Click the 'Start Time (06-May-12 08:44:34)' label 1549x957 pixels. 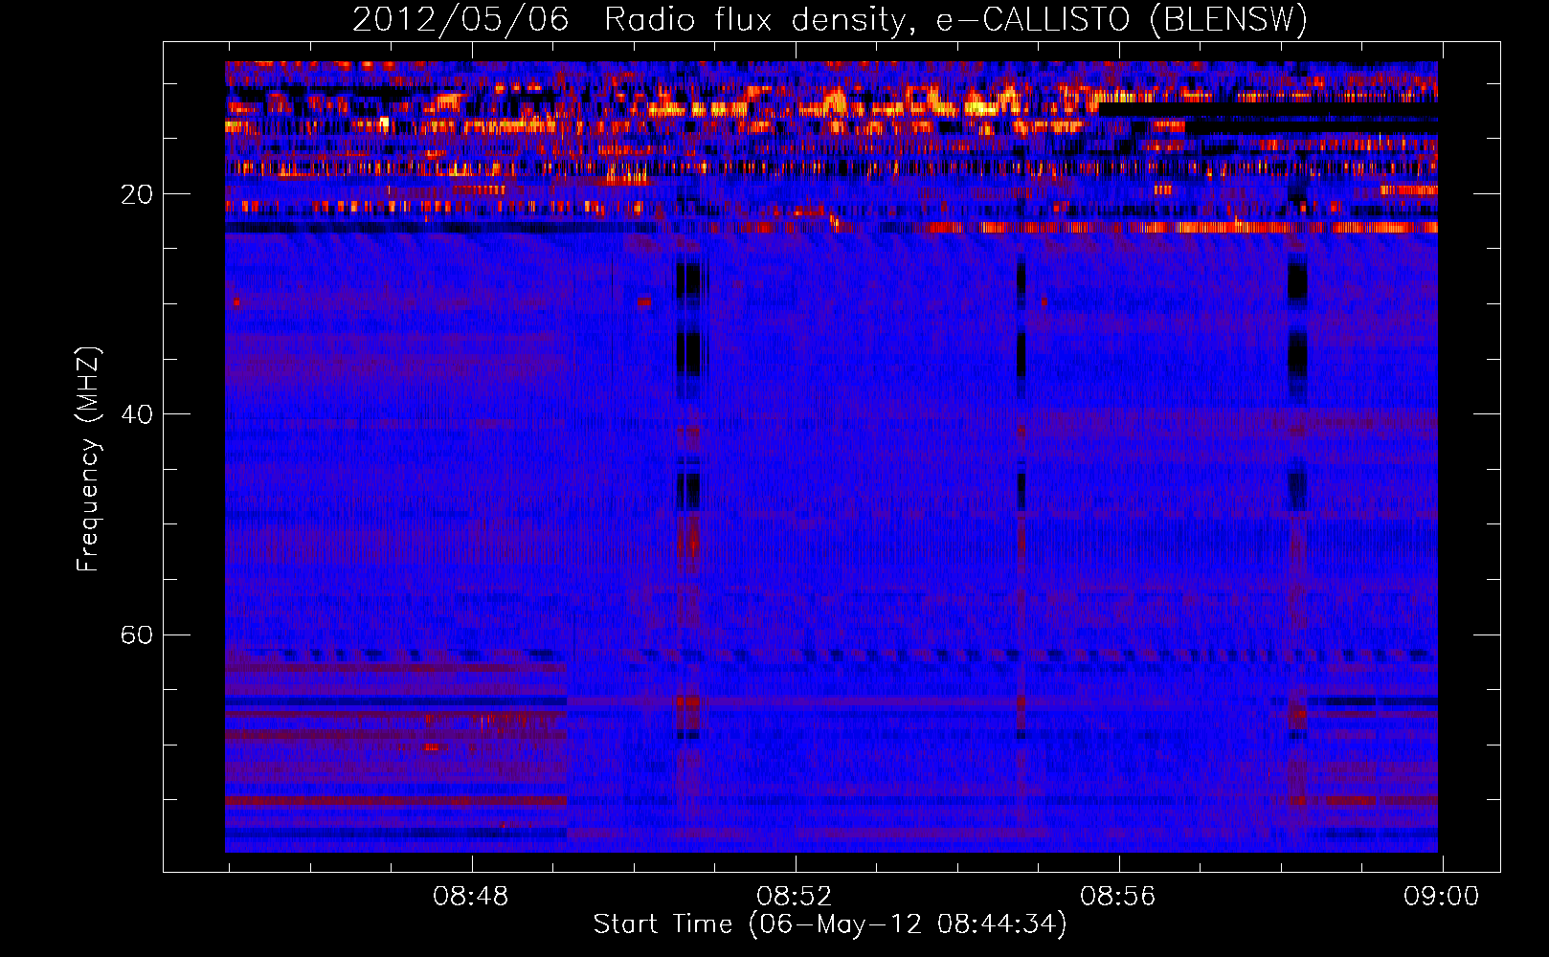click(830, 924)
